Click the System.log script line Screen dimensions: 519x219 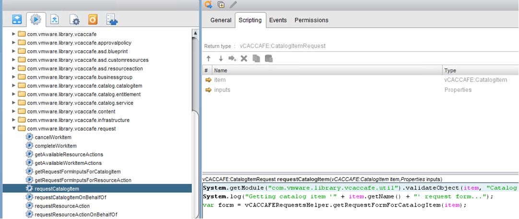pyautogui.click(x=348, y=196)
